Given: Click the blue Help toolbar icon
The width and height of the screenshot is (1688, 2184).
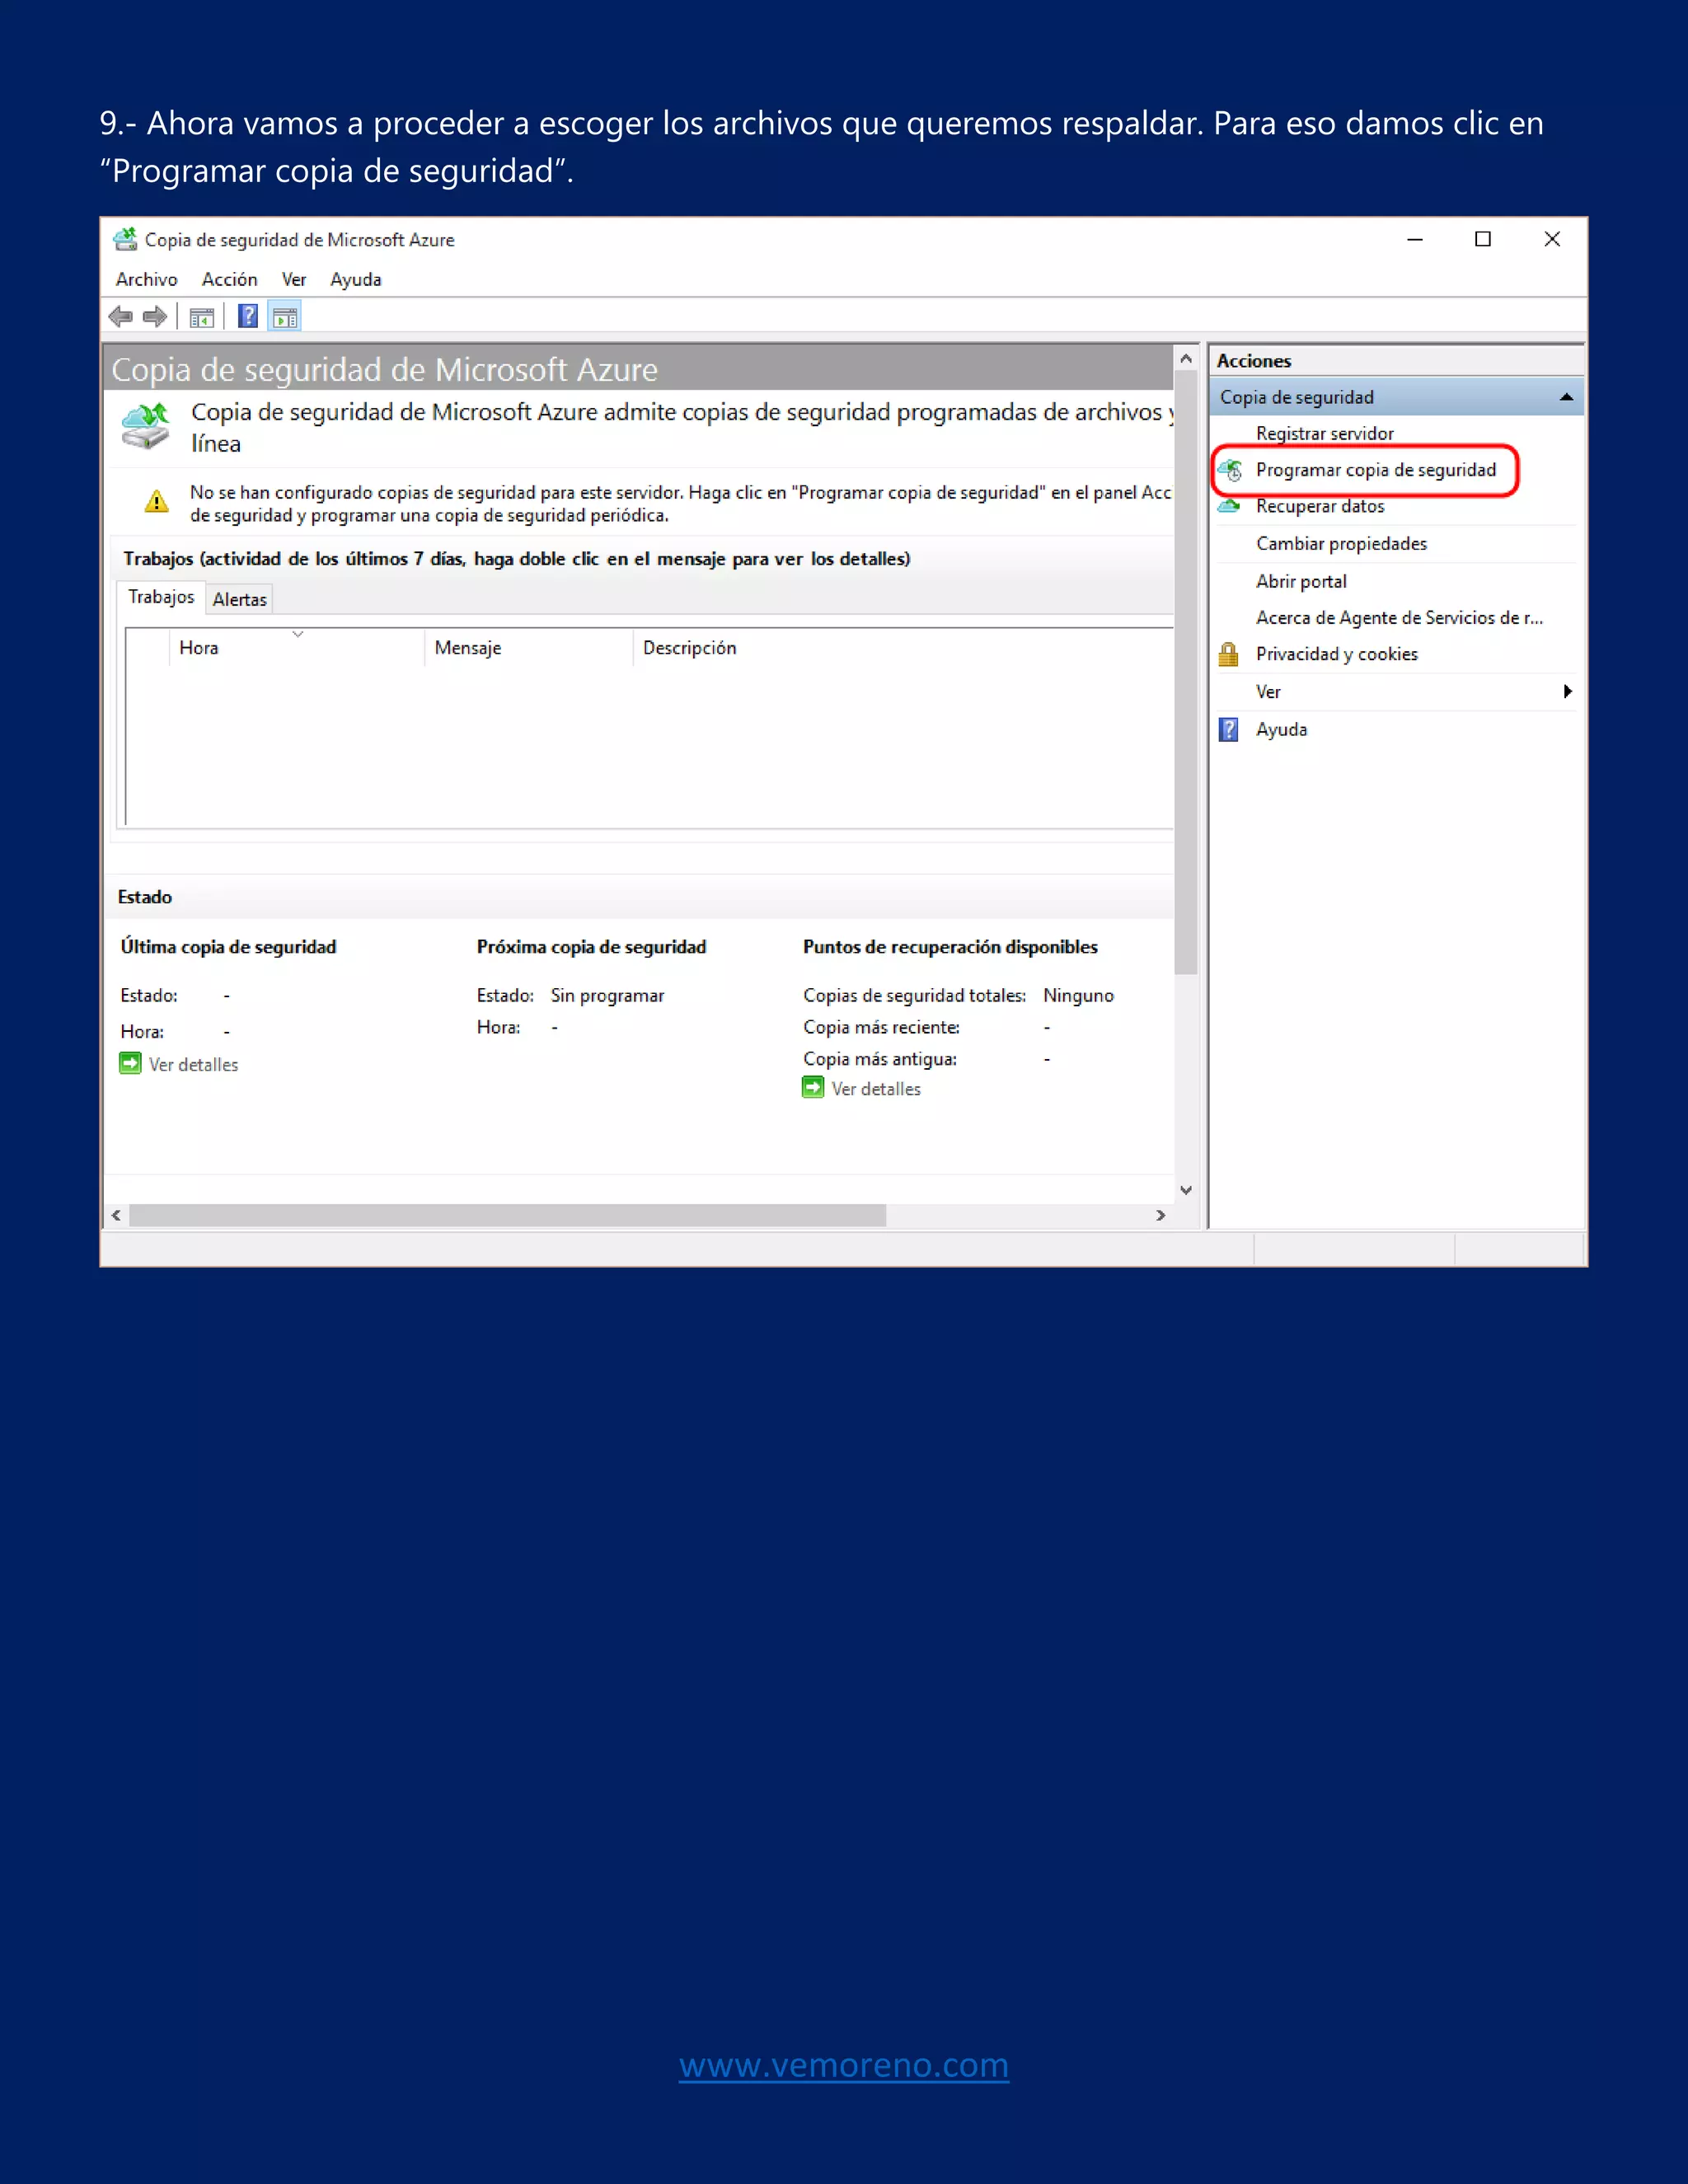Looking at the screenshot, I should pyautogui.click(x=248, y=317).
